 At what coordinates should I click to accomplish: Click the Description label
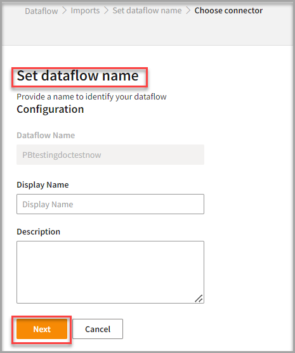38,232
